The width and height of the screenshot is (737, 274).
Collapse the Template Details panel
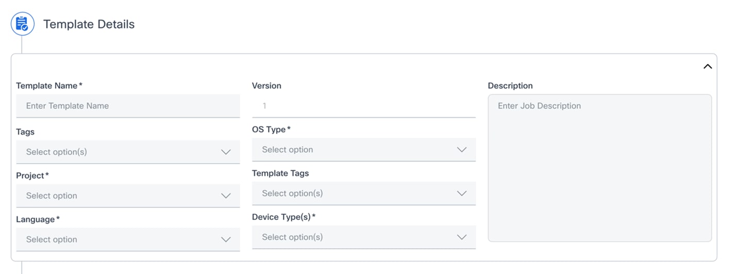[x=708, y=66]
